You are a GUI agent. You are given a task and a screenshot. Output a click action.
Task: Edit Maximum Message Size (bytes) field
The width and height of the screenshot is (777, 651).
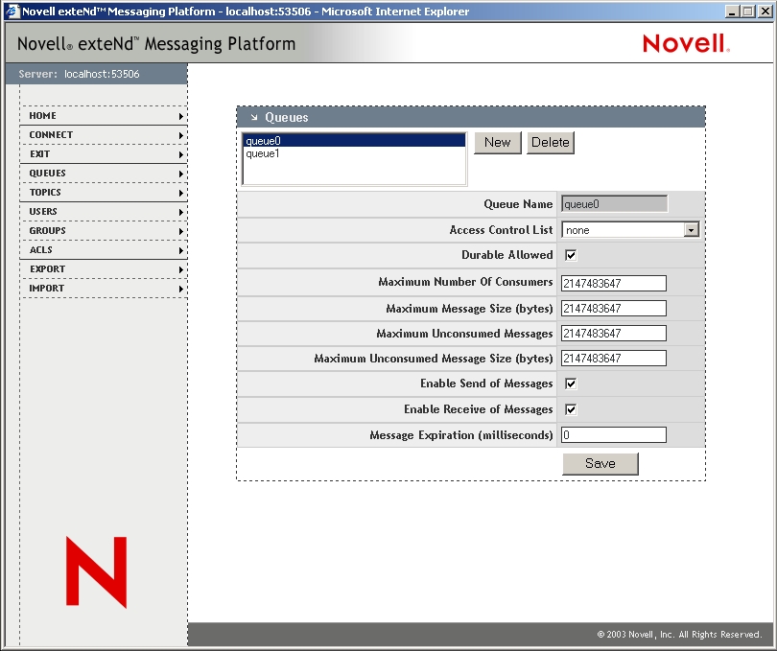(614, 308)
